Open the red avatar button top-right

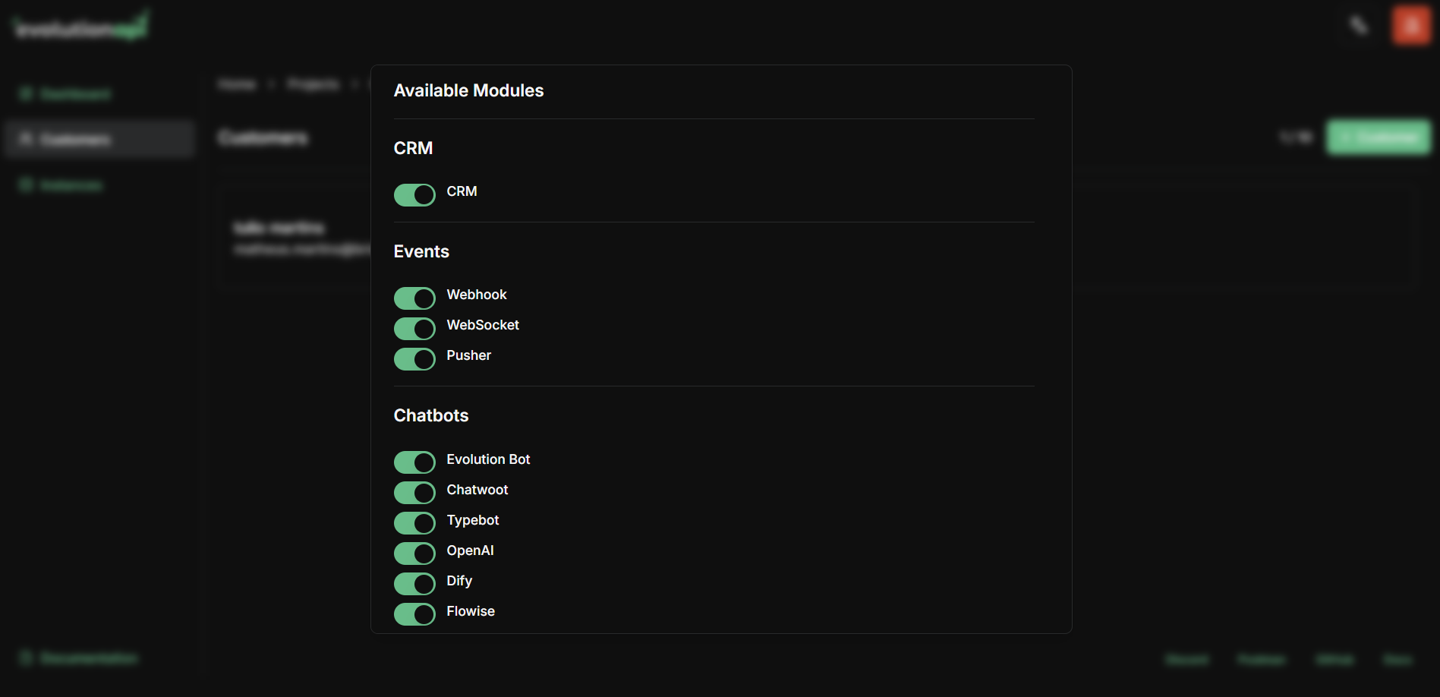coord(1410,24)
